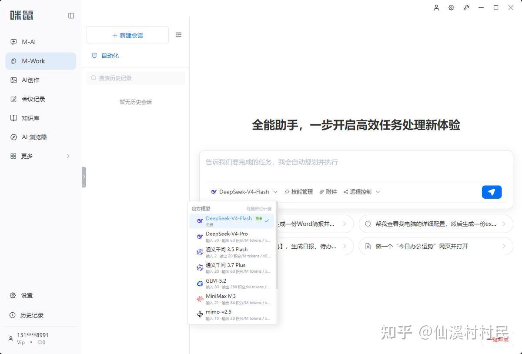Open 技能管理 skills manager
Viewport: 522px width, 354px height.
298,192
